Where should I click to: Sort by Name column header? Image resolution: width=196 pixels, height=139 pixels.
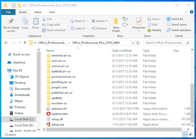(x=50, y=50)
